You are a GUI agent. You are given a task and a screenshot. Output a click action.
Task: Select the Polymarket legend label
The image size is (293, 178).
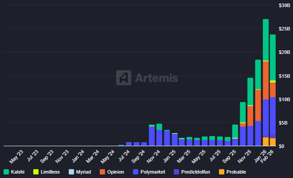[x=152, y=172]
